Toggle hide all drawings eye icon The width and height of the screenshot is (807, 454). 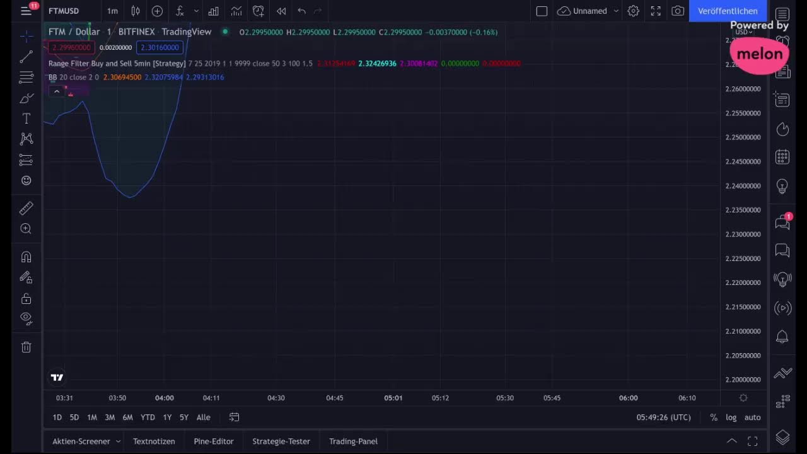[26, 318]
